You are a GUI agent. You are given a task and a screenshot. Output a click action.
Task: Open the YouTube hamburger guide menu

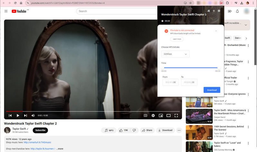point(6,11)
